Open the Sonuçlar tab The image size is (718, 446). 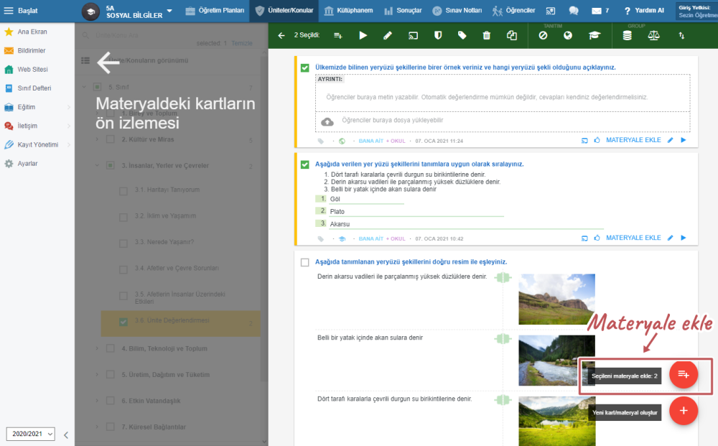tap(403, 11)
